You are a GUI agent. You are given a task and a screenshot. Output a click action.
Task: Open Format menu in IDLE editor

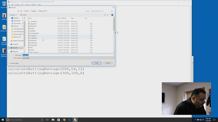(17, 4)
